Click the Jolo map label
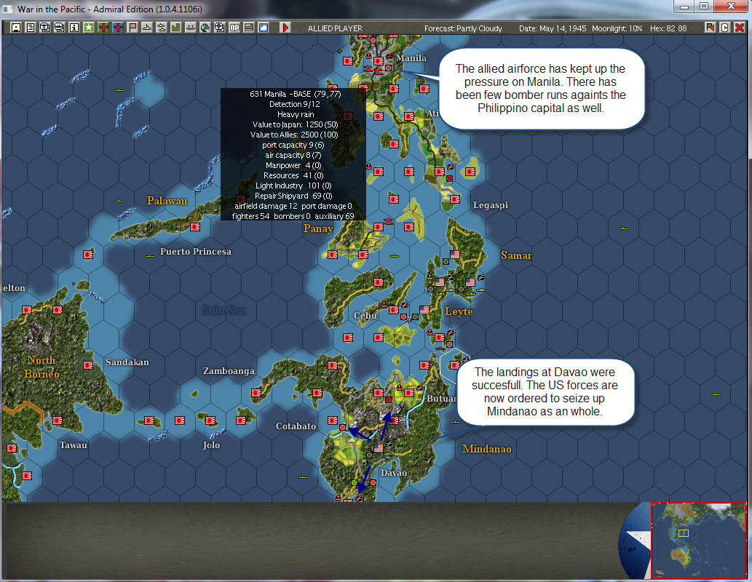The height and width of the screenshot is (582, 752). coord(211,445)
